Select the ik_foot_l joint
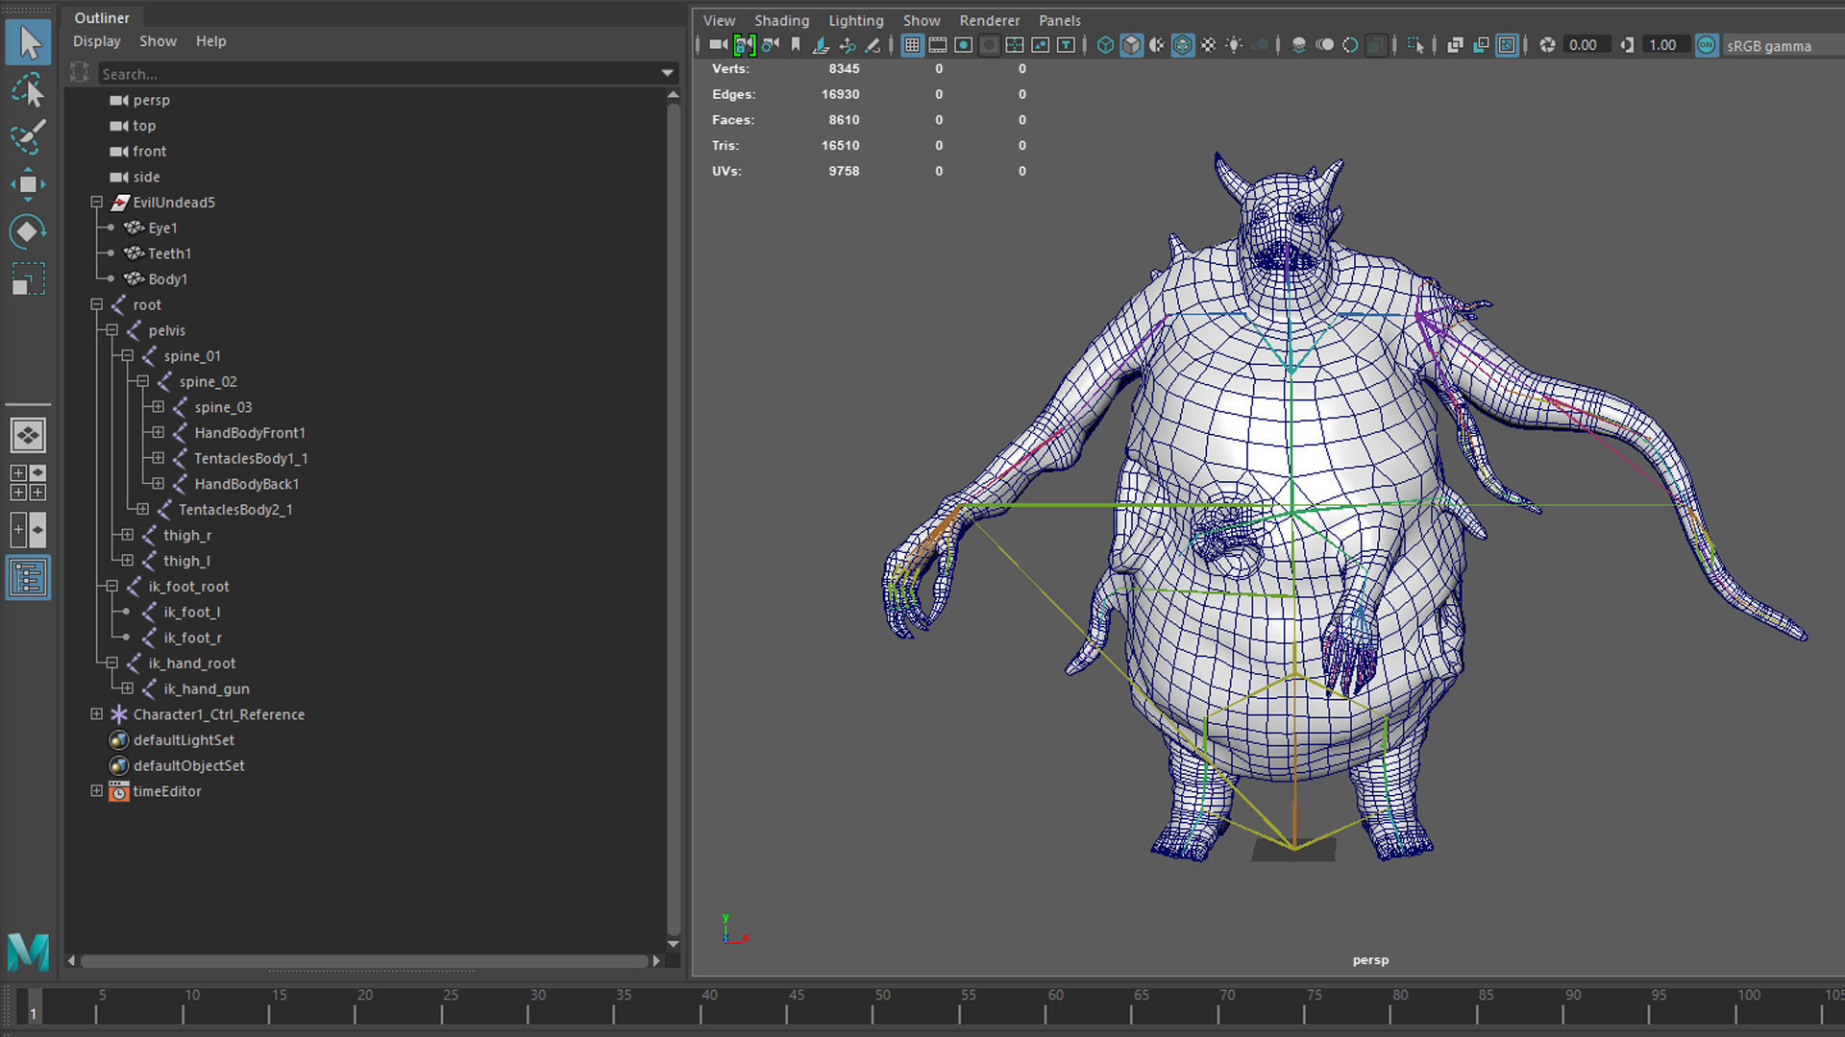 tap(191, 612)
